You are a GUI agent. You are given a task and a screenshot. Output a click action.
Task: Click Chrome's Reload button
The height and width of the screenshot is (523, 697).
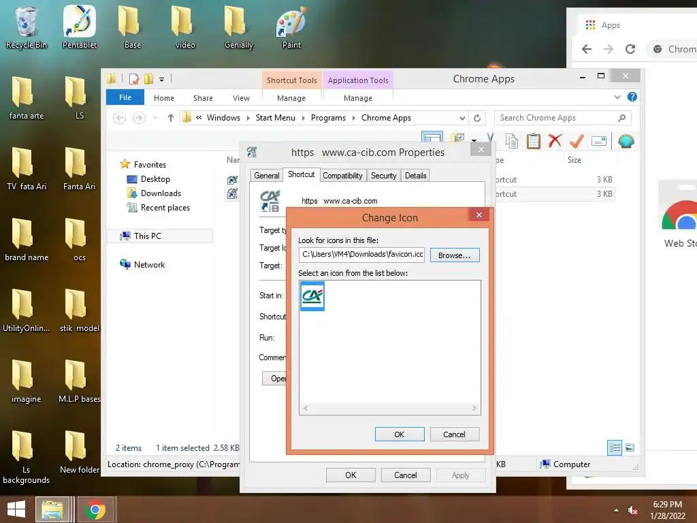point(630,49)
